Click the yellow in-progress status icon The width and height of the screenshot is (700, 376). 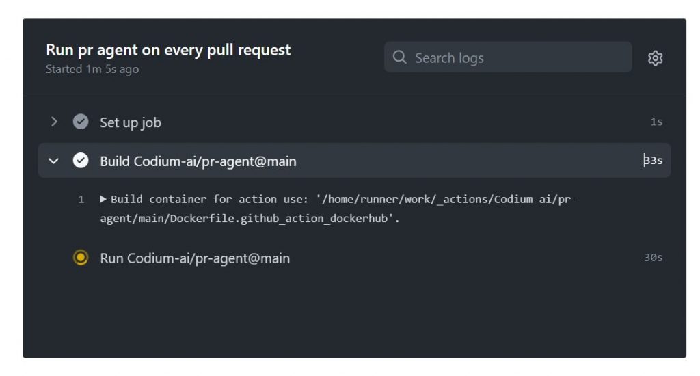click(x=81, y=258)
